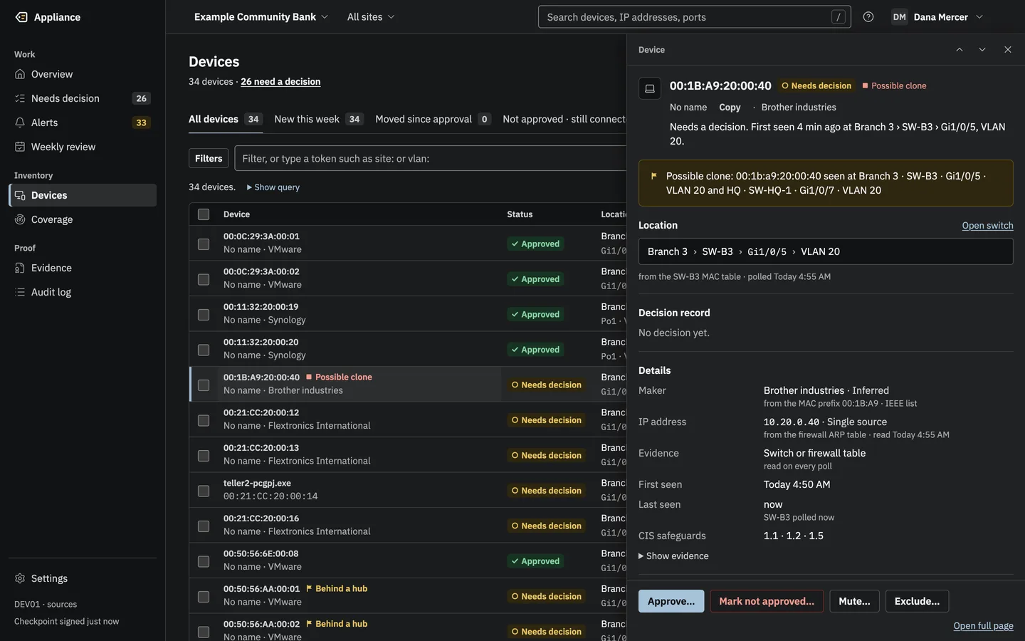Expand Show evidence in Details

(x=673, y=556)
